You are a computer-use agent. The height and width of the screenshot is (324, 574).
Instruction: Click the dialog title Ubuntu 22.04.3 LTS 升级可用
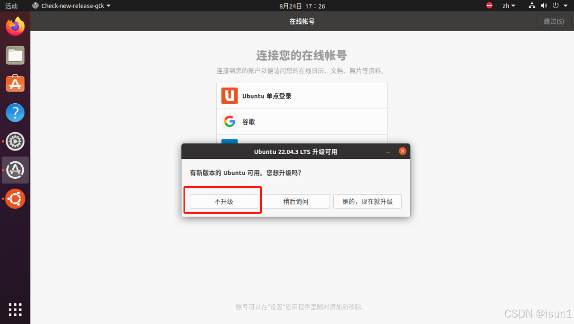[296, 152]
